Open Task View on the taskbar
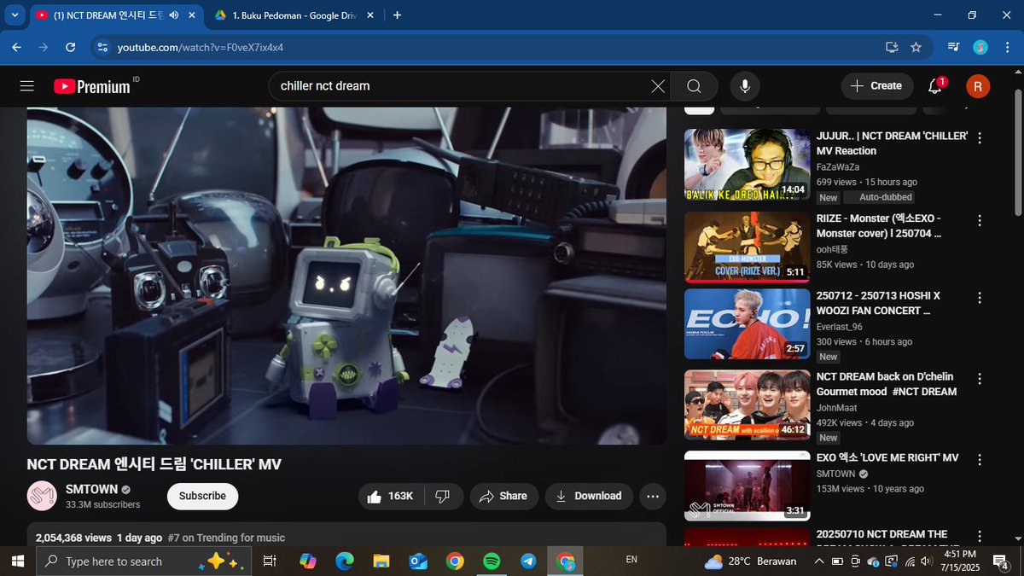1024x576 pixels. tap(270, 561)
